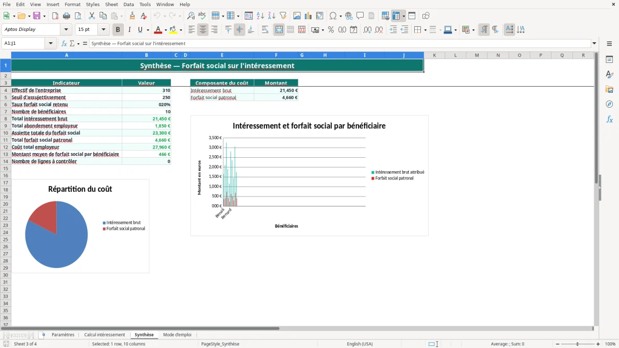Toggle Italic formatting

129,30
